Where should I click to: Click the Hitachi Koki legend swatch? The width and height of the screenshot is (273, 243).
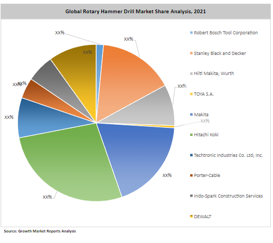(x=191, y=135)
